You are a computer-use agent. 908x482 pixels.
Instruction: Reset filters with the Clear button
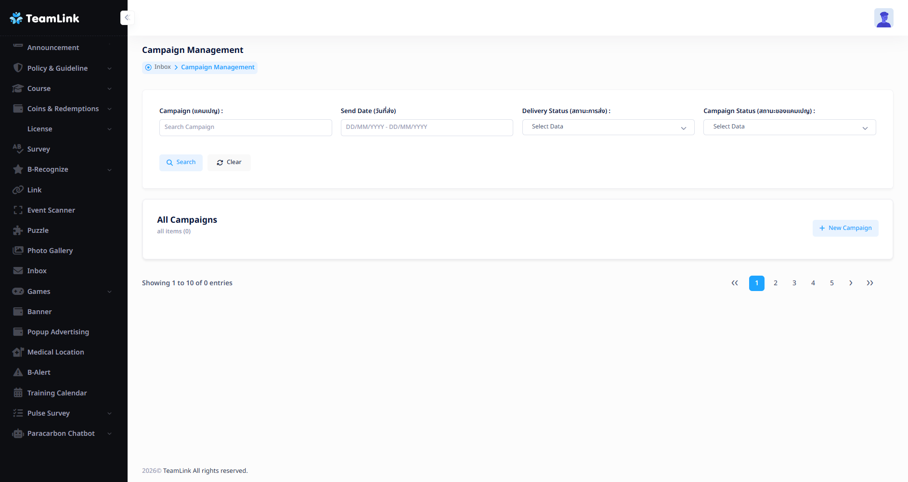229,163
